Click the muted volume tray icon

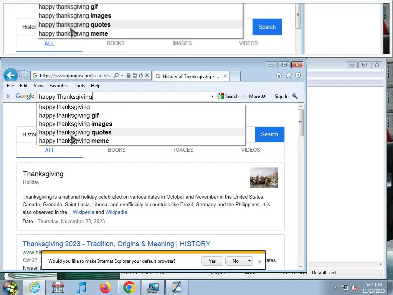click(x=354, y=288)
